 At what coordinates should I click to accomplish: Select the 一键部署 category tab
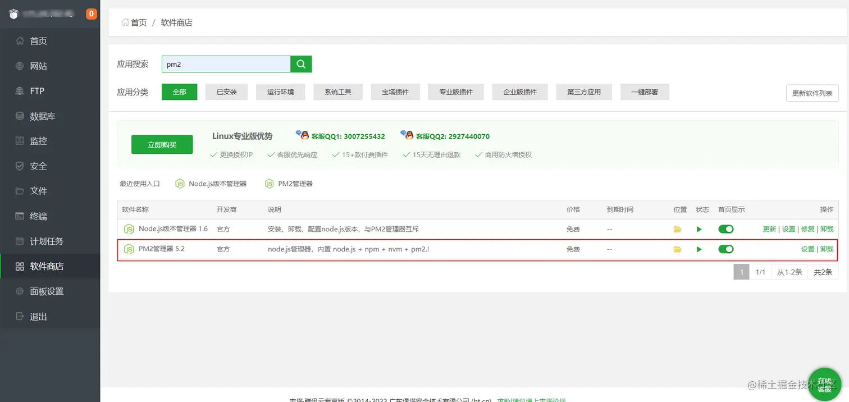click(645, 92)
